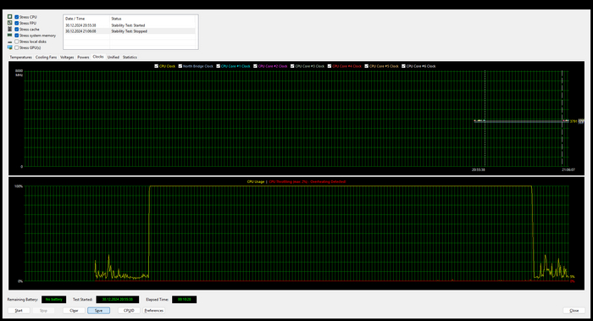Click the 21:06:07 time marker on clocks graph
The image size is (593, 321).
coord(568,169)
